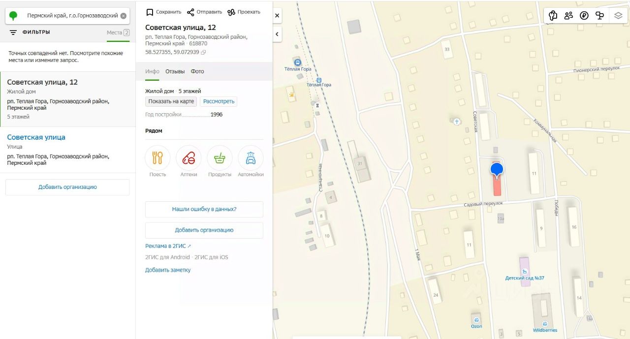The height and width of the screenshot is (339, 630).
Task: Click Детский сад №37 on the map
Action: coord(525,278)
